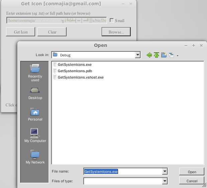Minimize the Get Icon window

point(123,4)
